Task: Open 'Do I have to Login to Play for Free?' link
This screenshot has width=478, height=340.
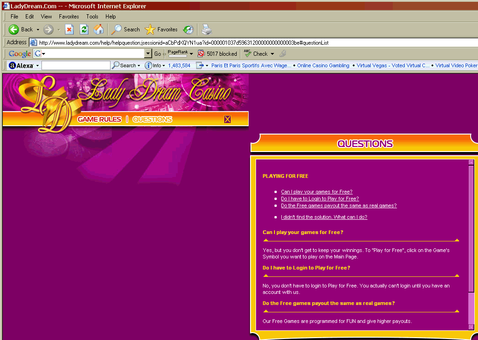Action: point(320,199)
